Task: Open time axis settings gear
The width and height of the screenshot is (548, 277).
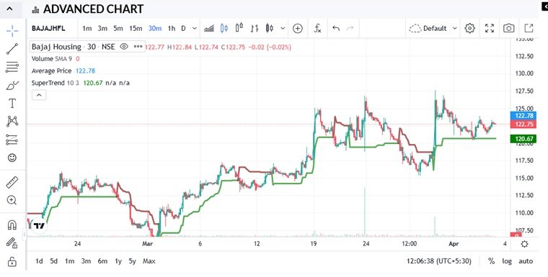Action: pyautogui.click(x=524, y=244)
